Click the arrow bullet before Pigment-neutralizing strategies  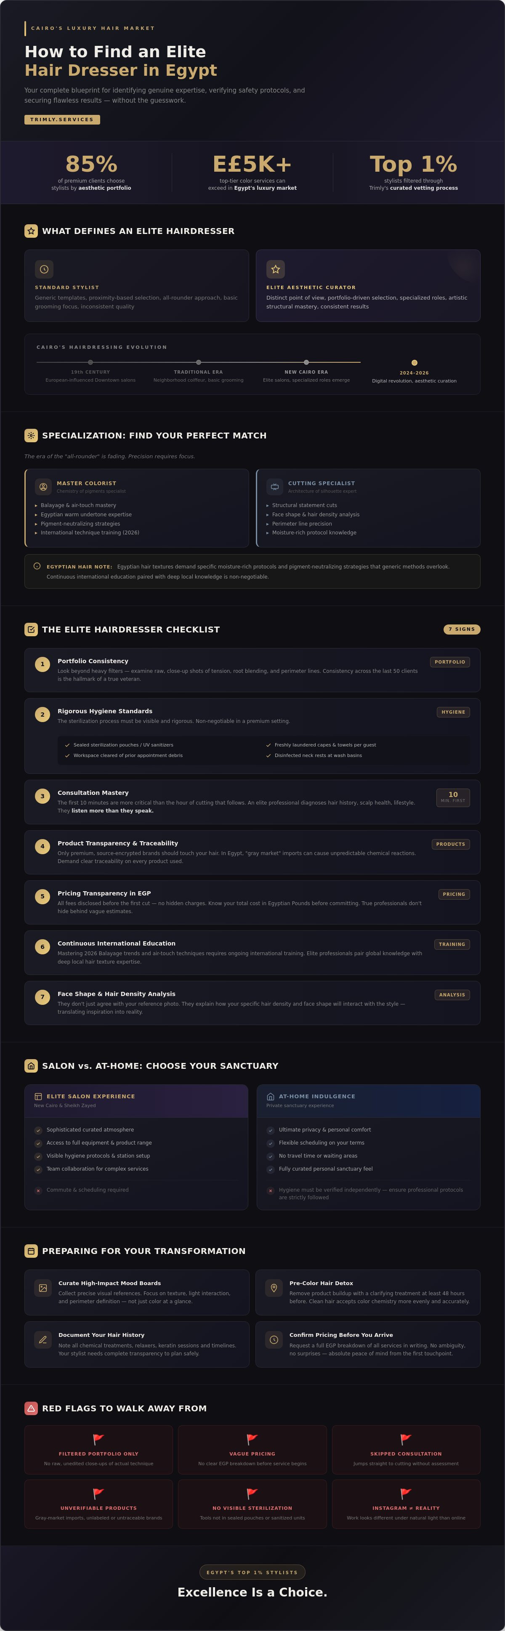[x=36, y=524]
